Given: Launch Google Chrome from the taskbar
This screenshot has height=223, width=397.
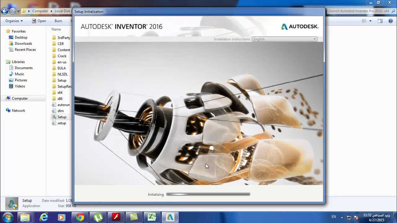Looking at the screenshot, I should (x=80, y=217).
